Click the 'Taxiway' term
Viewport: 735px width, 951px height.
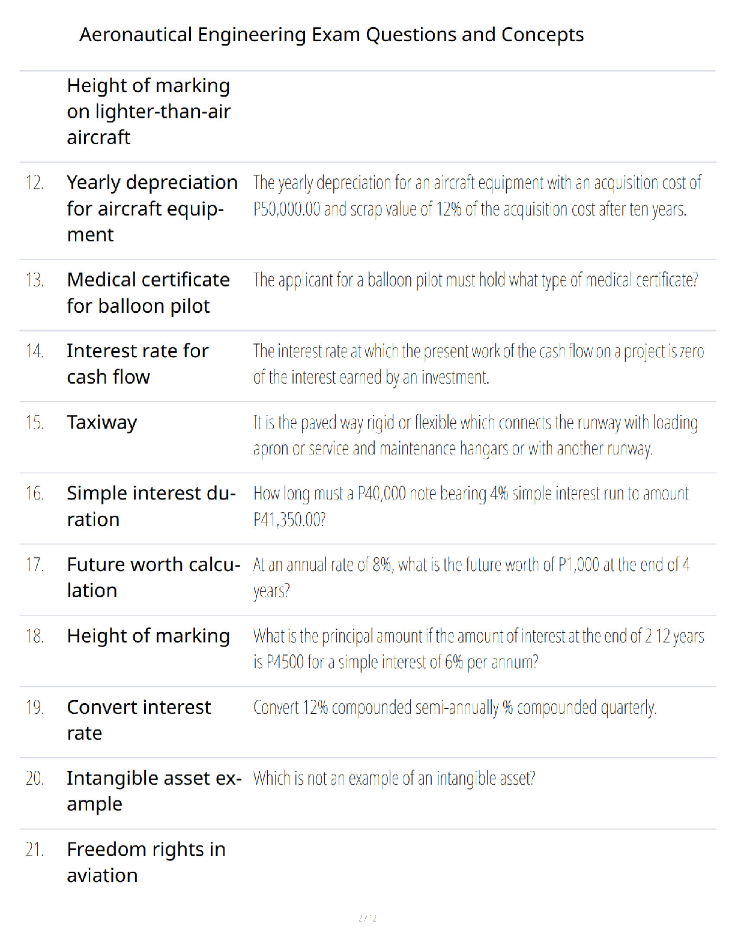102,423
